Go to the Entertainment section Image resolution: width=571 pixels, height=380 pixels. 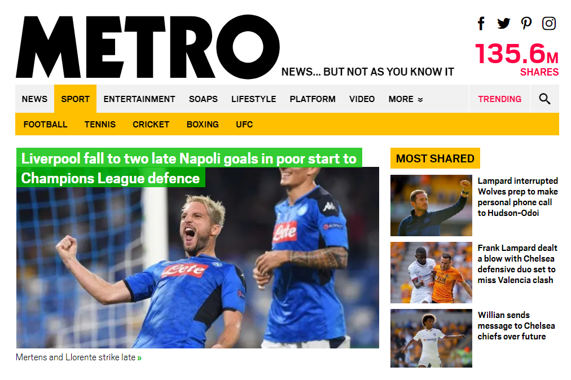(139, 99)
